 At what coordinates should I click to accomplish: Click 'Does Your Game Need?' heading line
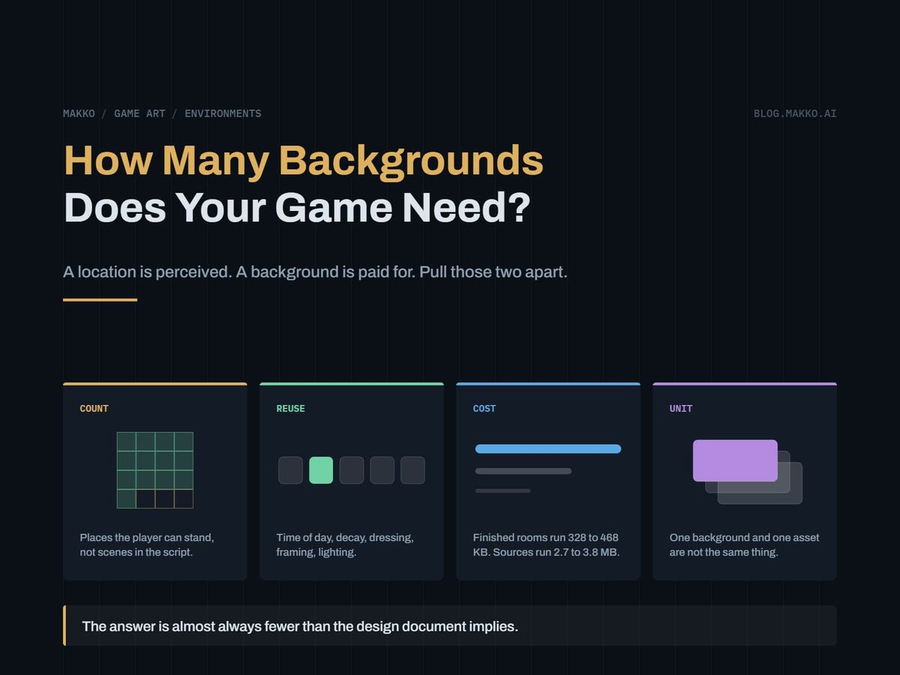click(297, 208)
